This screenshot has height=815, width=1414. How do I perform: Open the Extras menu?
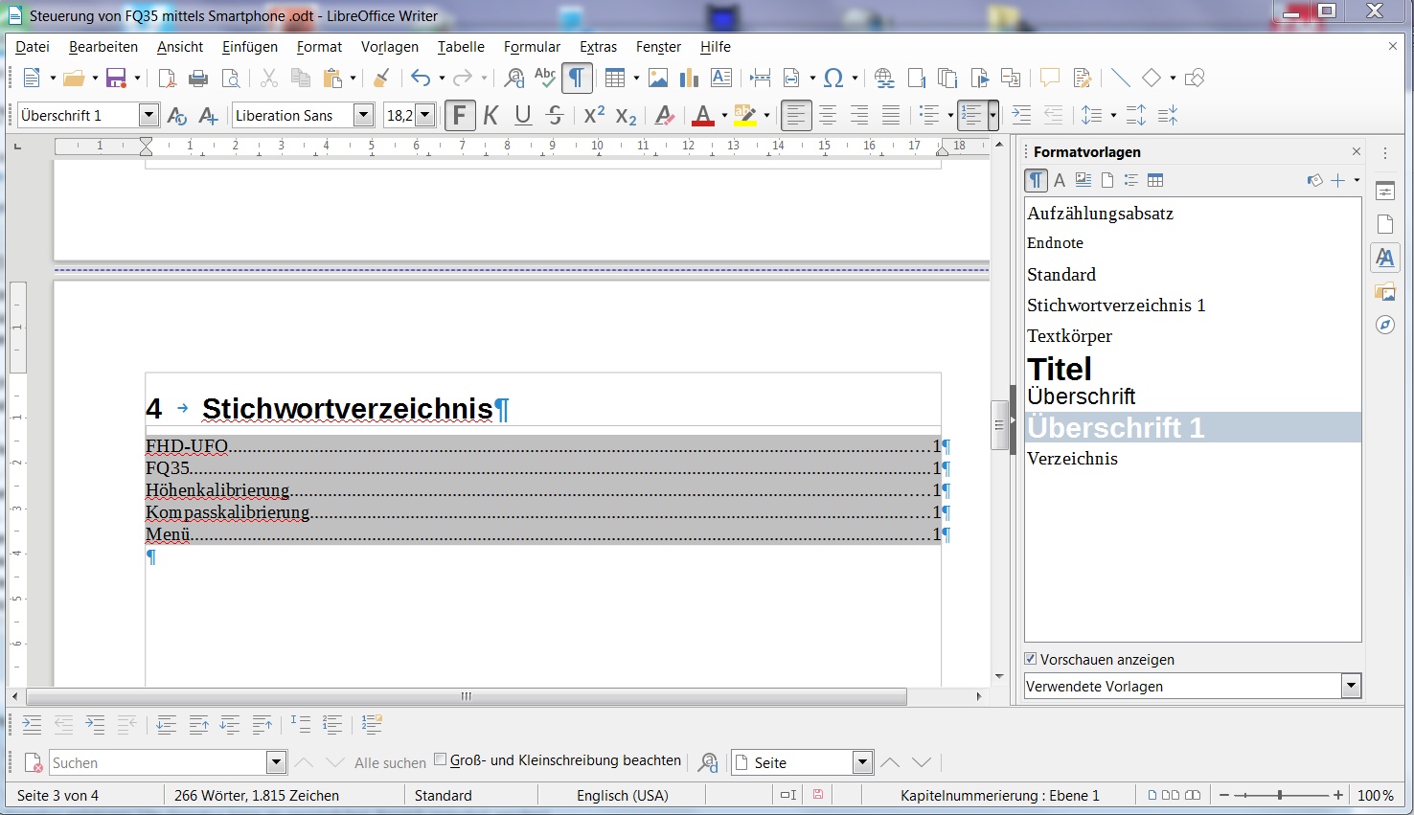click(x=598, y=47)
